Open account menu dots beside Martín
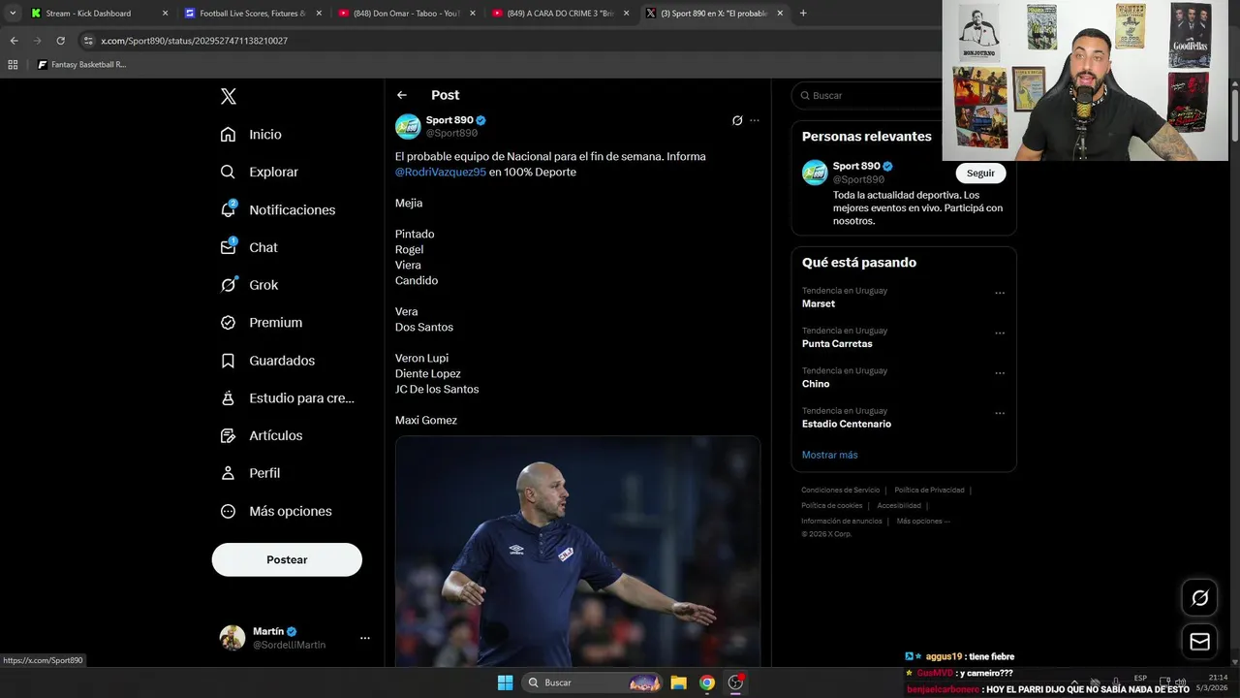 coord(365,638)
